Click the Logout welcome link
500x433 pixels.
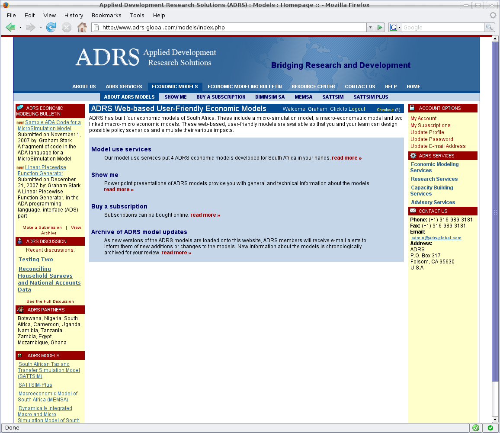pos(324,109)
